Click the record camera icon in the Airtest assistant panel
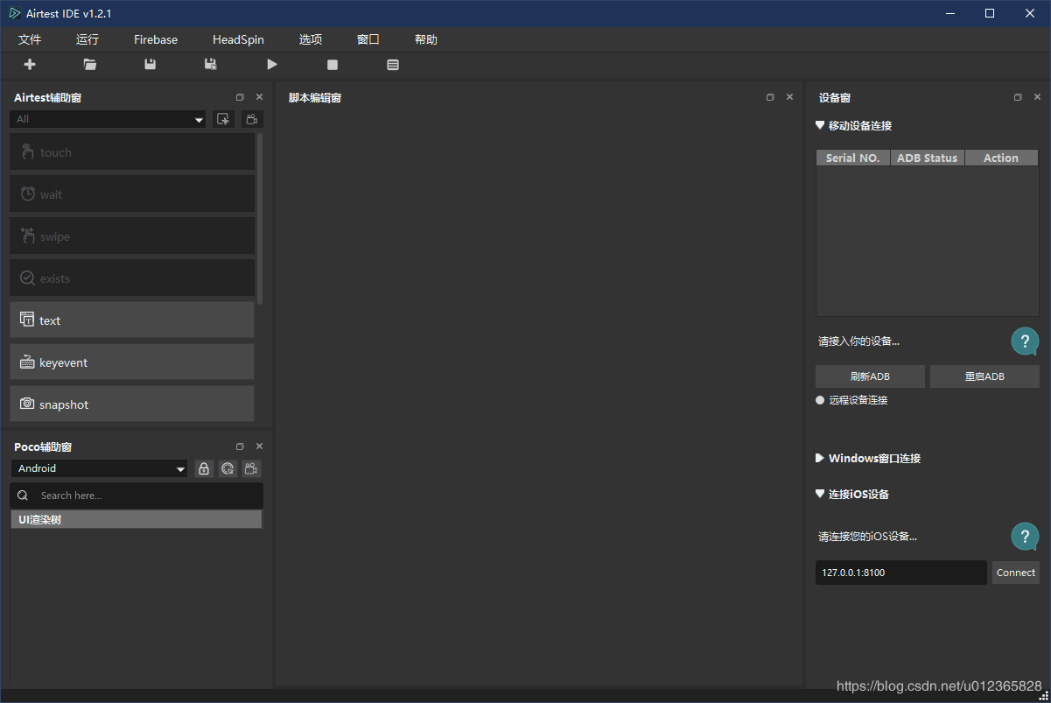 [252, 119]
